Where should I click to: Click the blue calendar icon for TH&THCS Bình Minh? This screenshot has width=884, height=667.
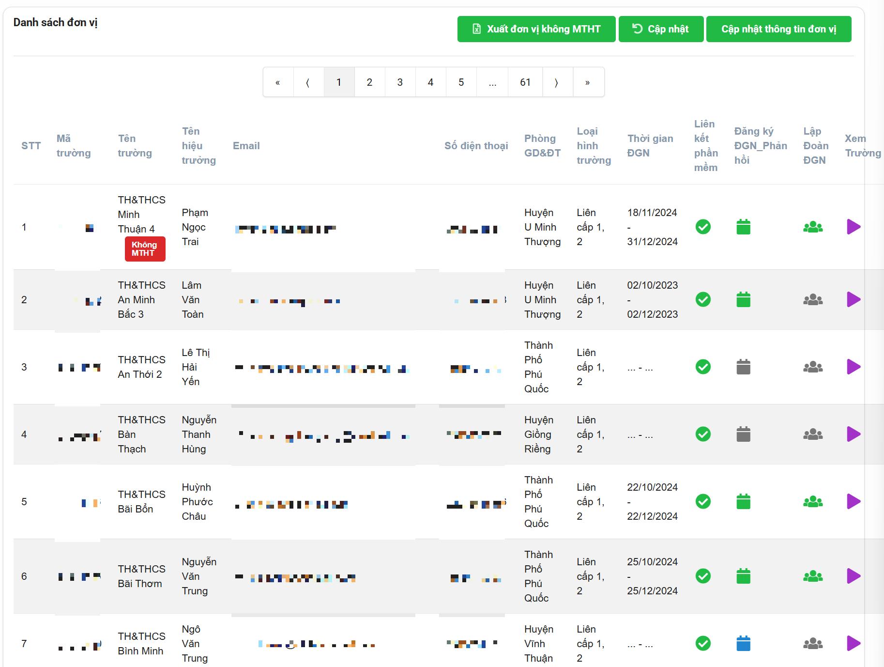coord(743,643)
